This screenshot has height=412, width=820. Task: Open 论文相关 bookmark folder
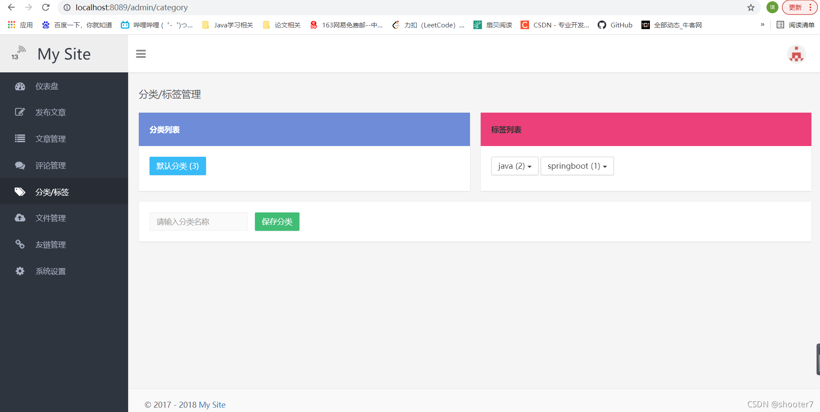(x=281, y=25)
